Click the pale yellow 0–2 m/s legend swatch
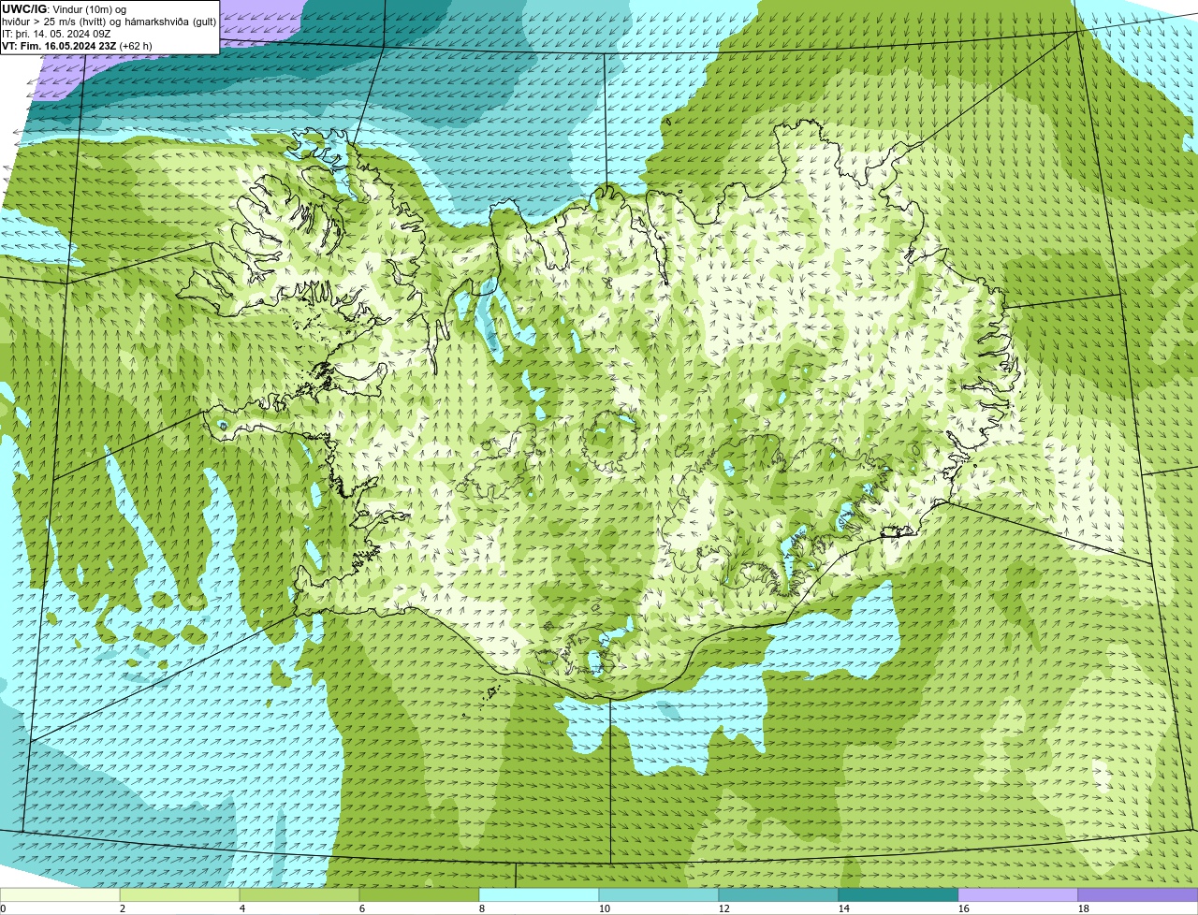 (60, 894)
